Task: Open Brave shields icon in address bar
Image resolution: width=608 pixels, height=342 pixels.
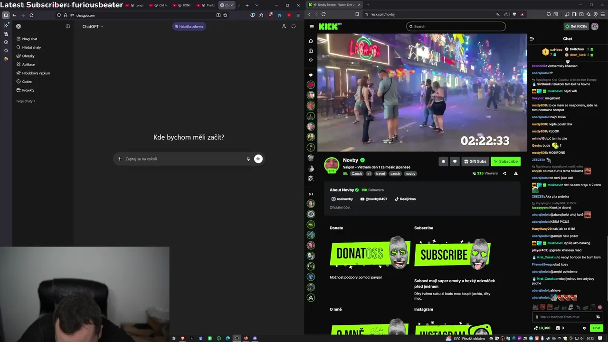Action: 514,14
